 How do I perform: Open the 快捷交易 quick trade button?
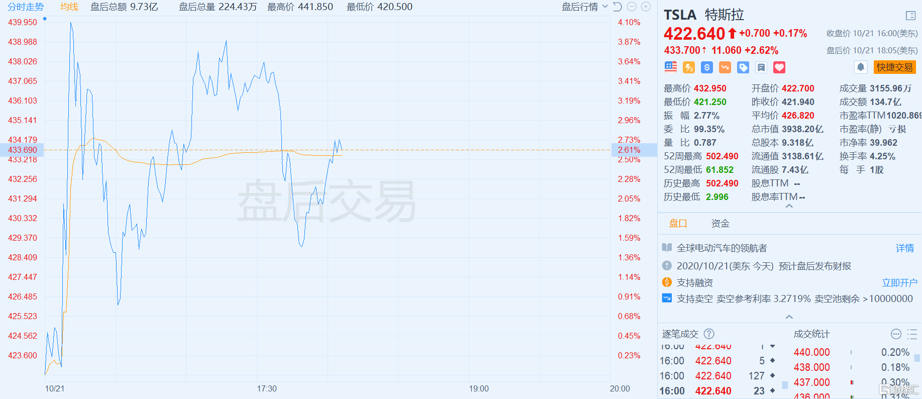(894, 67)
